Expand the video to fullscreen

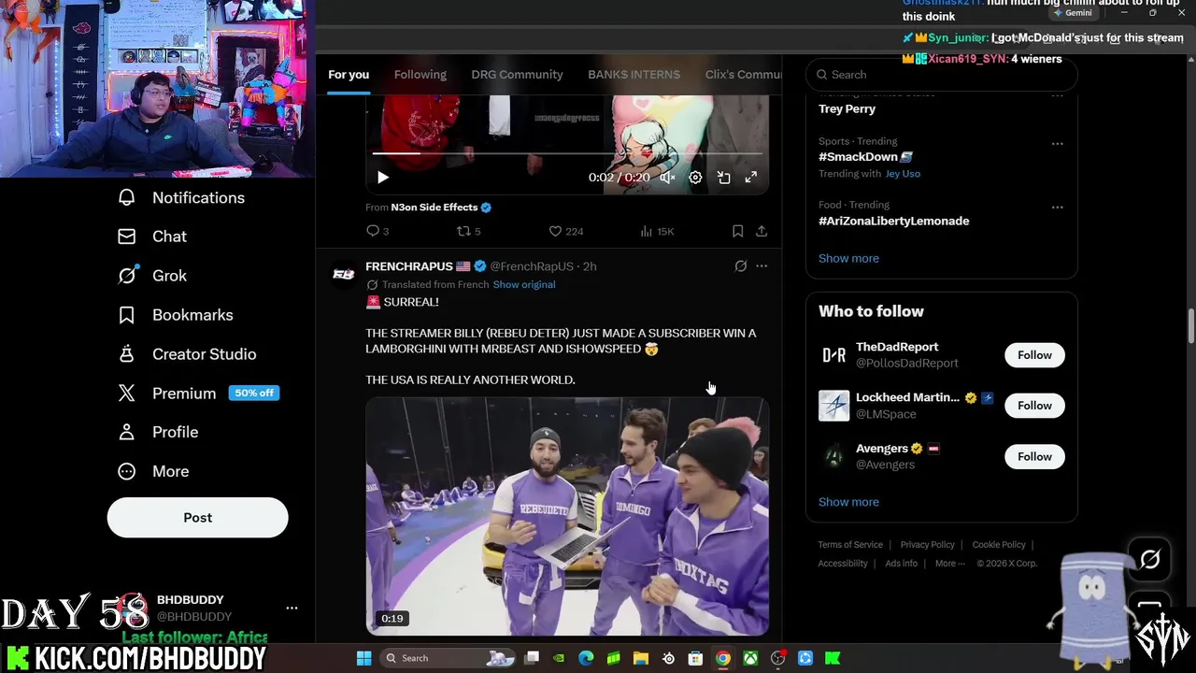(x=751, y=177)
